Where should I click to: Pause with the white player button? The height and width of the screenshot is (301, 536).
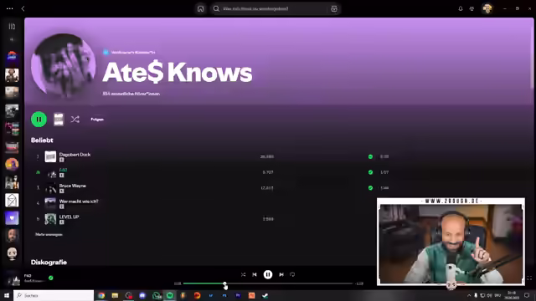pyautogui.click(x=268, y=274)
